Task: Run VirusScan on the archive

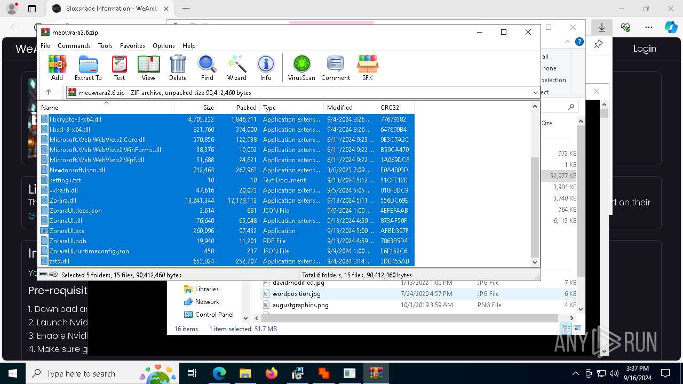Action: point(301,68)
